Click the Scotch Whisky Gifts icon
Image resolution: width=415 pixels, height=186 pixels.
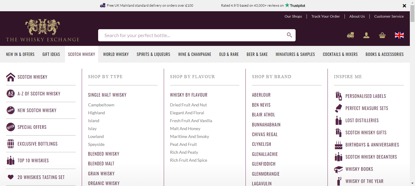point(338,133)
